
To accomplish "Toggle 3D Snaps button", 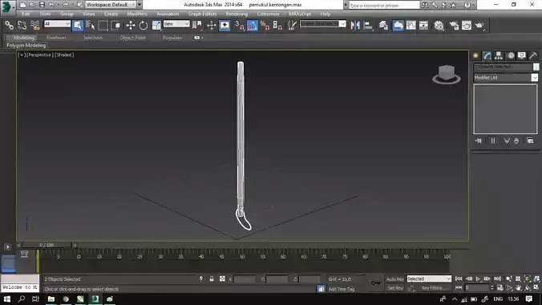I will [239, 25].
